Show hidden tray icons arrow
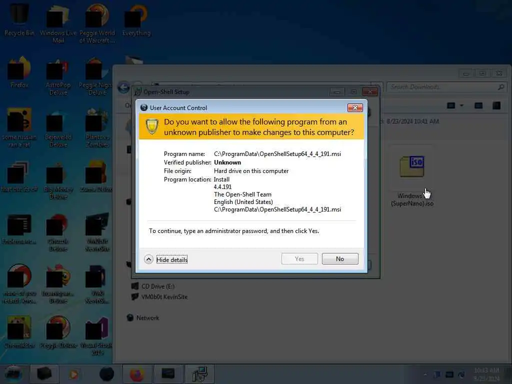The width and height of the screenshot is (512, 384). [x=425, y=374]
